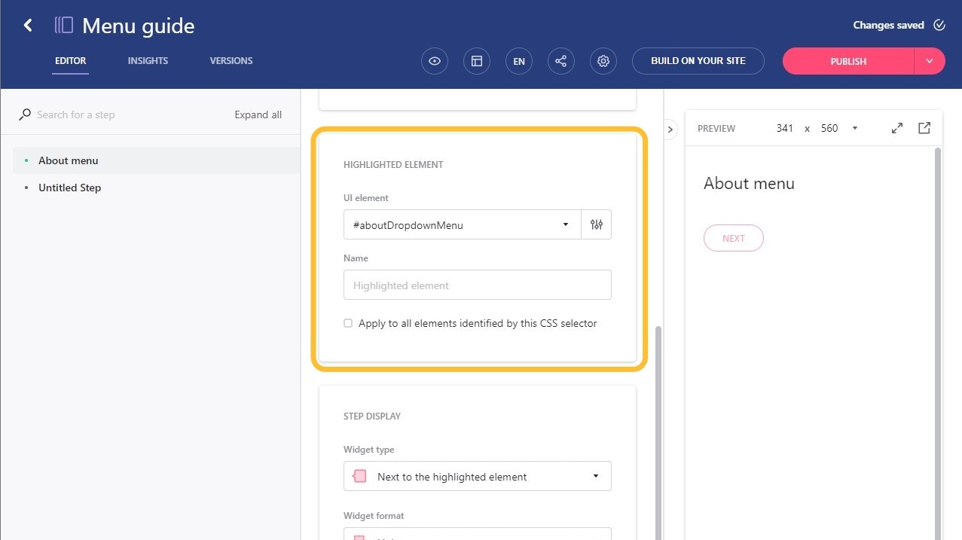Publish the Menu guide
Viewport: 962px width, 540px height.
(847, 61)
